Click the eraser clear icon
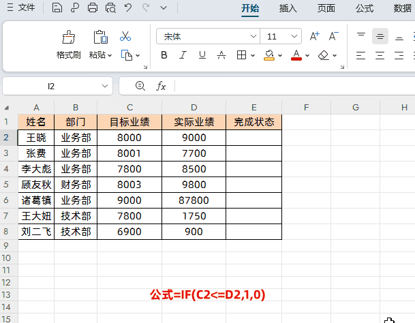Viewport: 415px width, 323px height. (324, 55)
